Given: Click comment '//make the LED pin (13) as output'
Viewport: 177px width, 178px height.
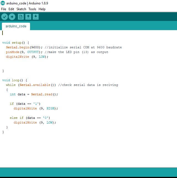Looking at the screenshot, I should 77,52.
